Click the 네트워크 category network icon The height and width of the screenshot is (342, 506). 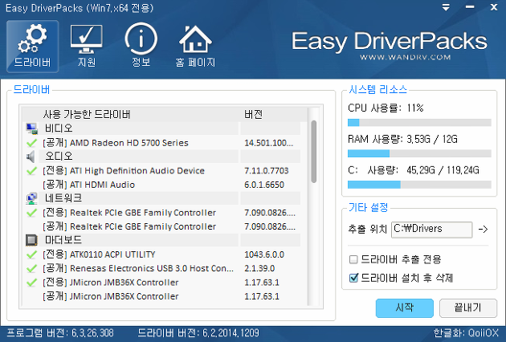point(31,198)
